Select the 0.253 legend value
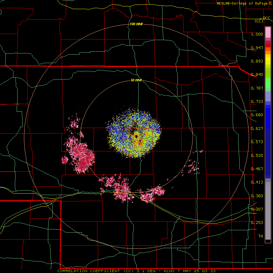 pos(257,223)
